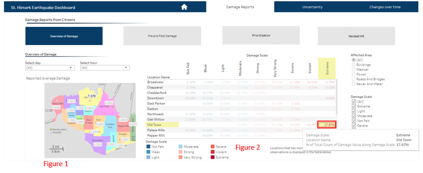The width and height of the screenshot is (423, 173).
Task: Open the Prioritization view
Action: 261,36
